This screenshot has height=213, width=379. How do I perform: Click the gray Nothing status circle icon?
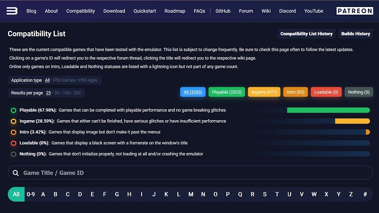tap(13, 154)
